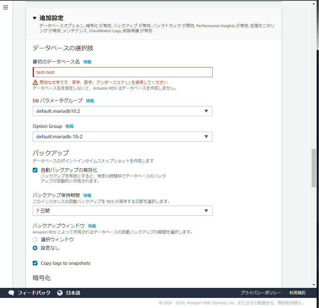This screenshot has width=319, height=308.
Task: Open 利用規約 link in footer
Action: pos(297,293)
